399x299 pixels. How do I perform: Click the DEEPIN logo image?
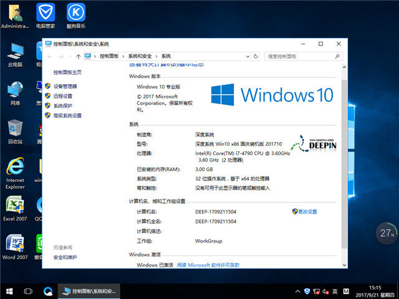coord(314,144)
